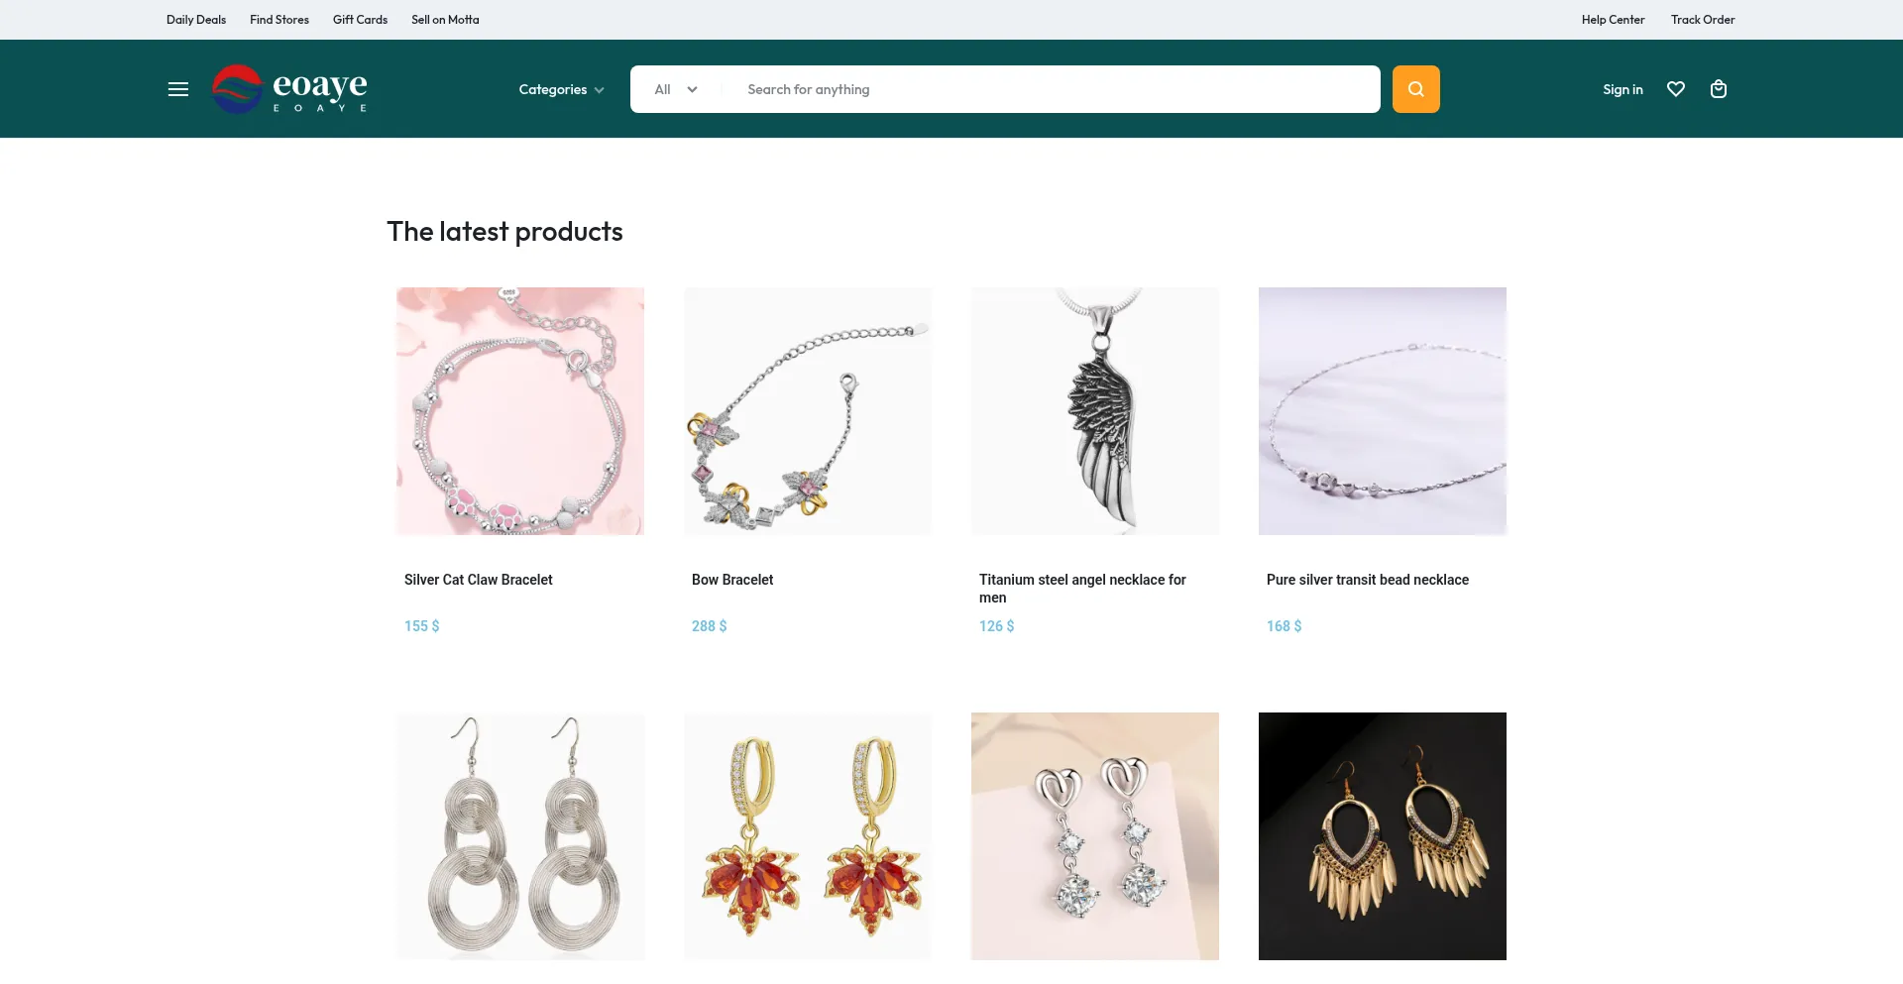Go to Daily Deals
The height and width of the screenshot is (984, 1903).
pos(196,20)
